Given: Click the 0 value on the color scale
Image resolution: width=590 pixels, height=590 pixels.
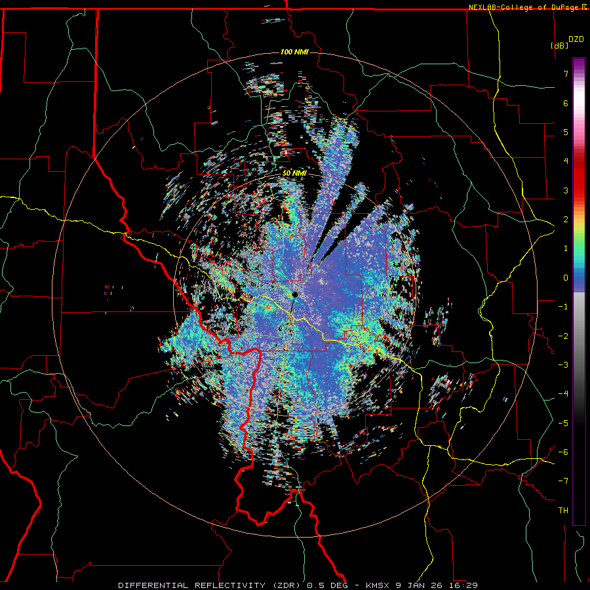Looking at the screenshot, I should point(566,278).
